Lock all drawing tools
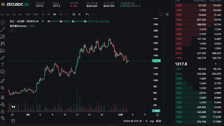 click(x=3, y=111)
